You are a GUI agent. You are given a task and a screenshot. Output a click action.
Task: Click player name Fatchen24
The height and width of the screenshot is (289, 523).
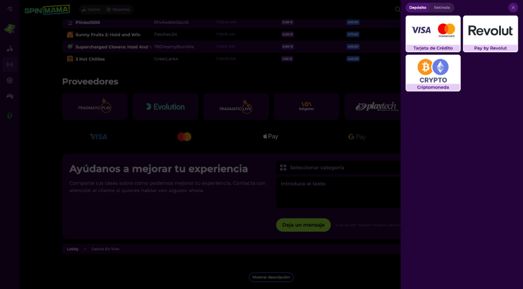coord(166,35)
